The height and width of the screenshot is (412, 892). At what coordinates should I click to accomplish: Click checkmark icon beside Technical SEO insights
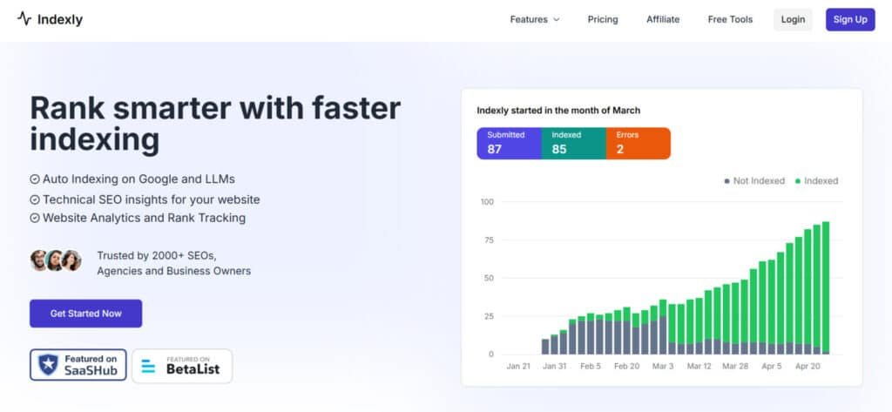35,199
